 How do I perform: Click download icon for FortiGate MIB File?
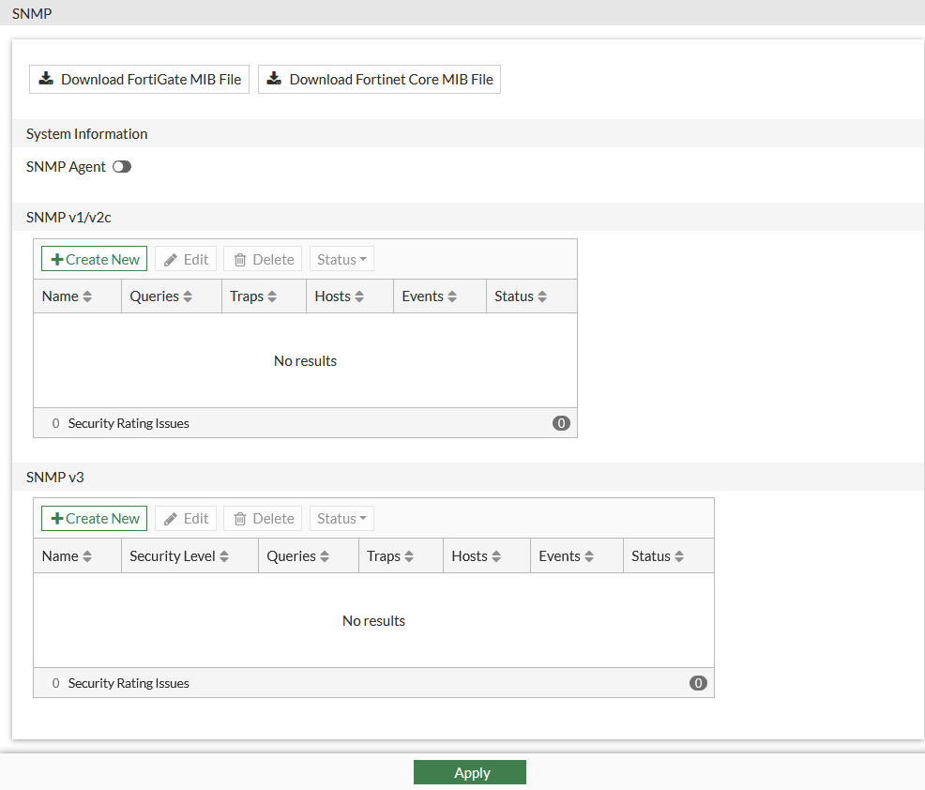46,79
